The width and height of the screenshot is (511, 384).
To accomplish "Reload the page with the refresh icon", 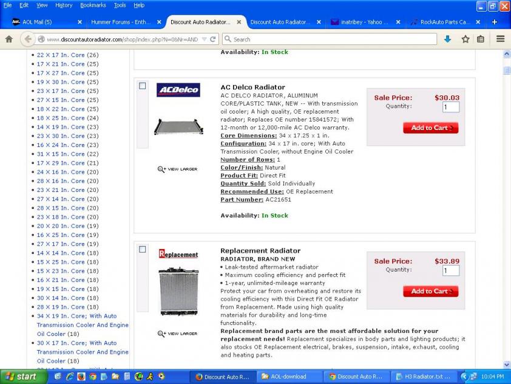I will [x=213, y=39].
